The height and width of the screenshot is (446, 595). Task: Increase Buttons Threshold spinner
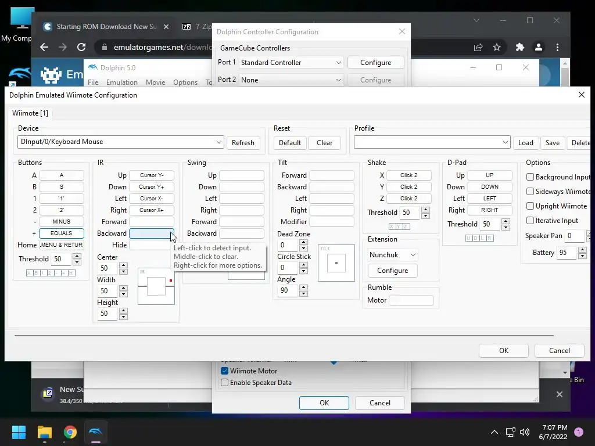pyautogui.click(x=77, y=256)
